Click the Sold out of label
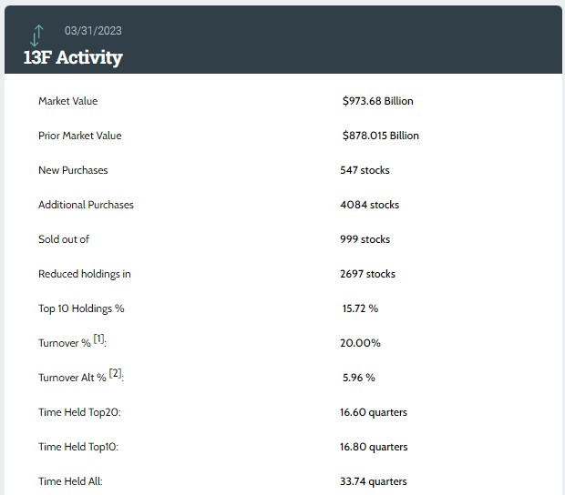The height and width of the screenshot is (495, 565). pyautogui.click(x=64, y=239)
